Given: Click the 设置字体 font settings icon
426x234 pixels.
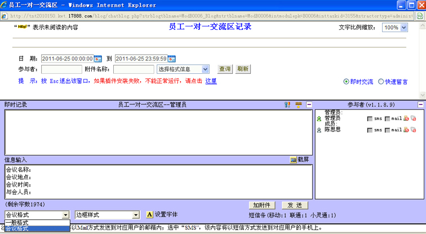Looking at the screenshot, I should (149, 215).
